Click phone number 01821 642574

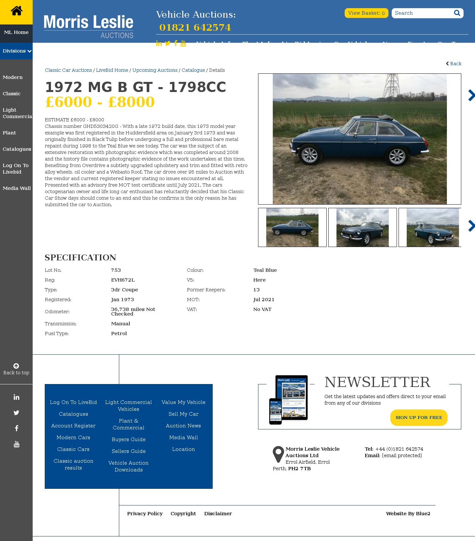(195, 27)
